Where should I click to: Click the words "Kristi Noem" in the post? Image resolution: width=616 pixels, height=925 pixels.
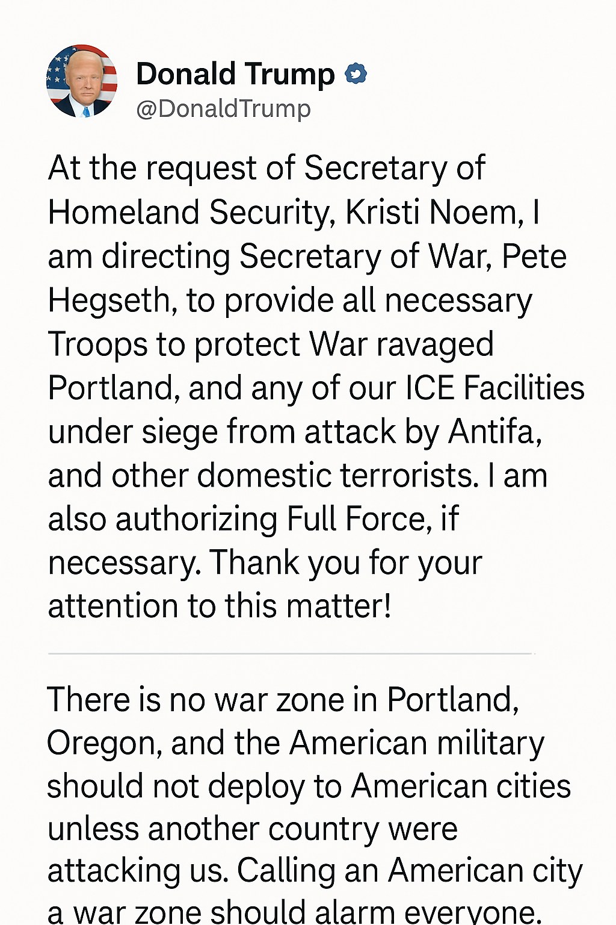click(x=431, y=213)
